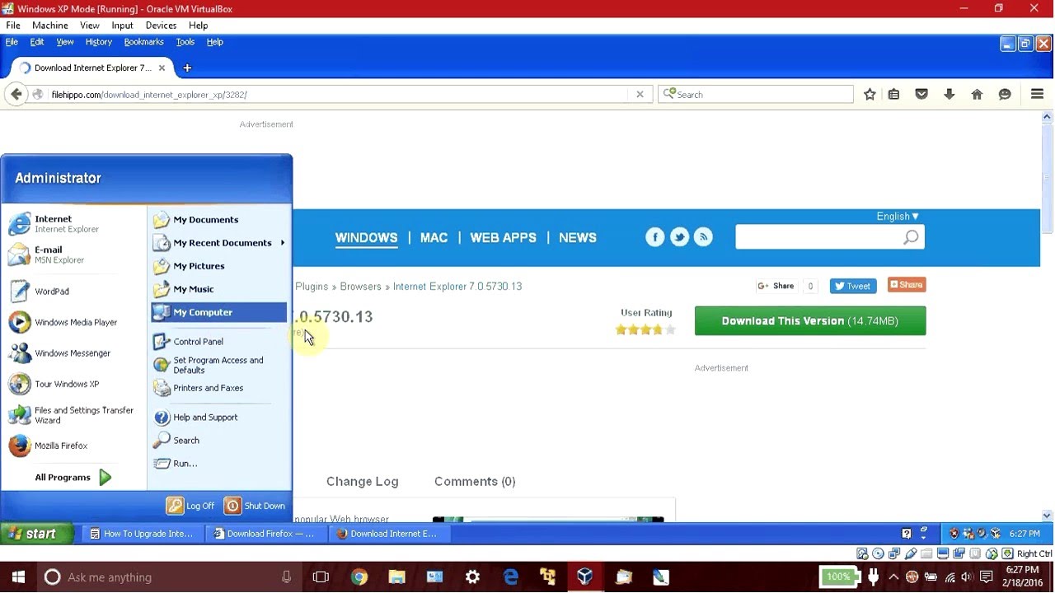Image resolution: width=1055 pixels, height=593 pixels.
Task: Open the Comments (0) tab
Action: (475, 482)
